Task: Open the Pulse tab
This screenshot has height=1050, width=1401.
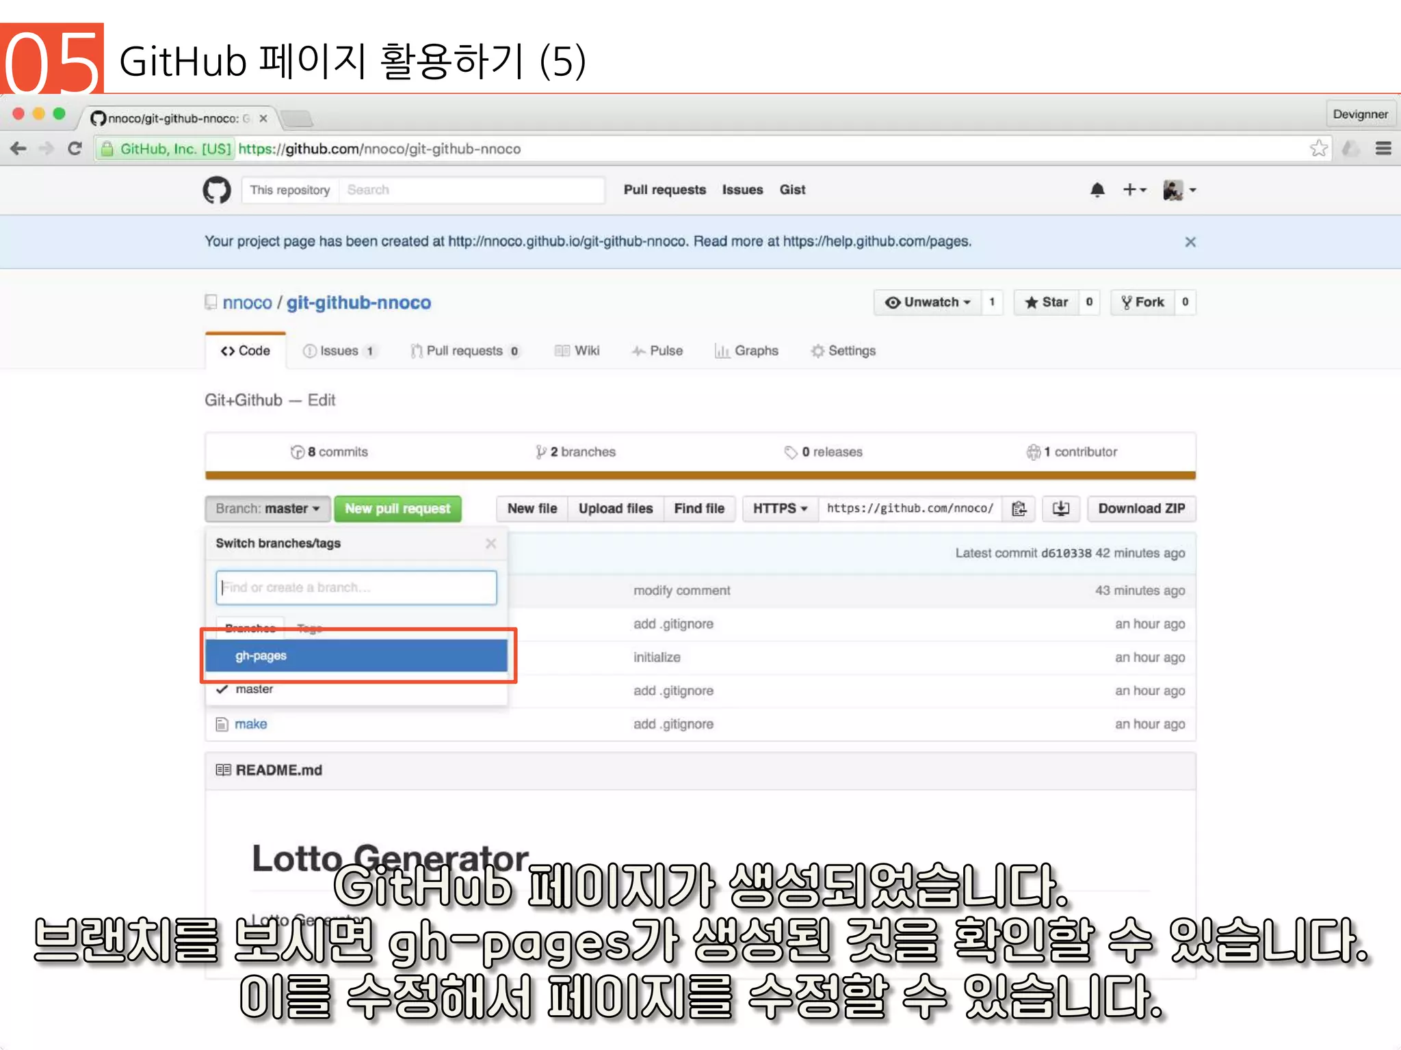Action: pyautogui.click(x=657, y=351)
